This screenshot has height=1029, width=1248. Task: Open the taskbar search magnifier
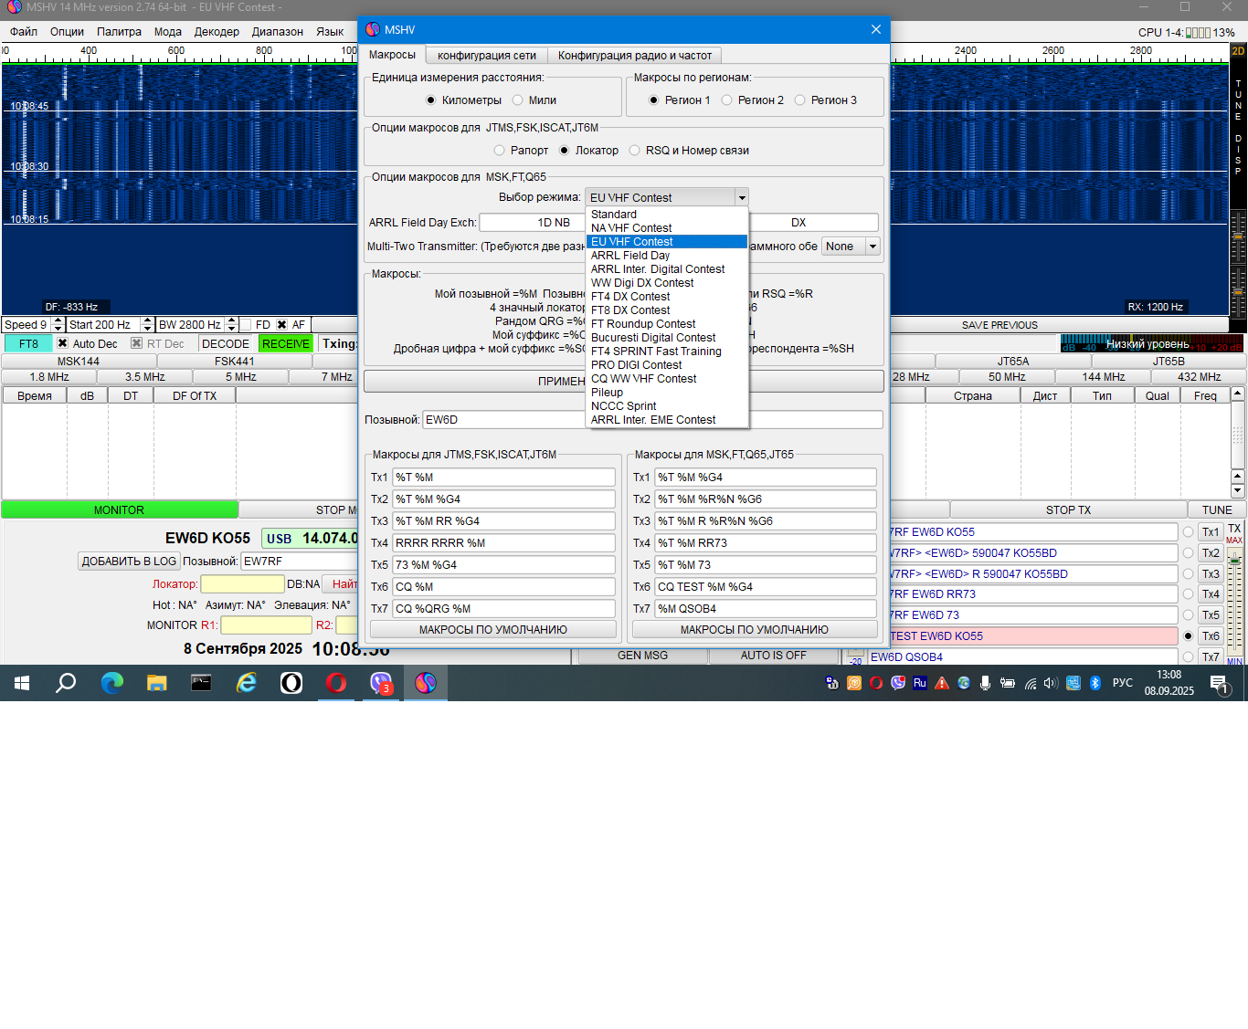click(66, 682)
